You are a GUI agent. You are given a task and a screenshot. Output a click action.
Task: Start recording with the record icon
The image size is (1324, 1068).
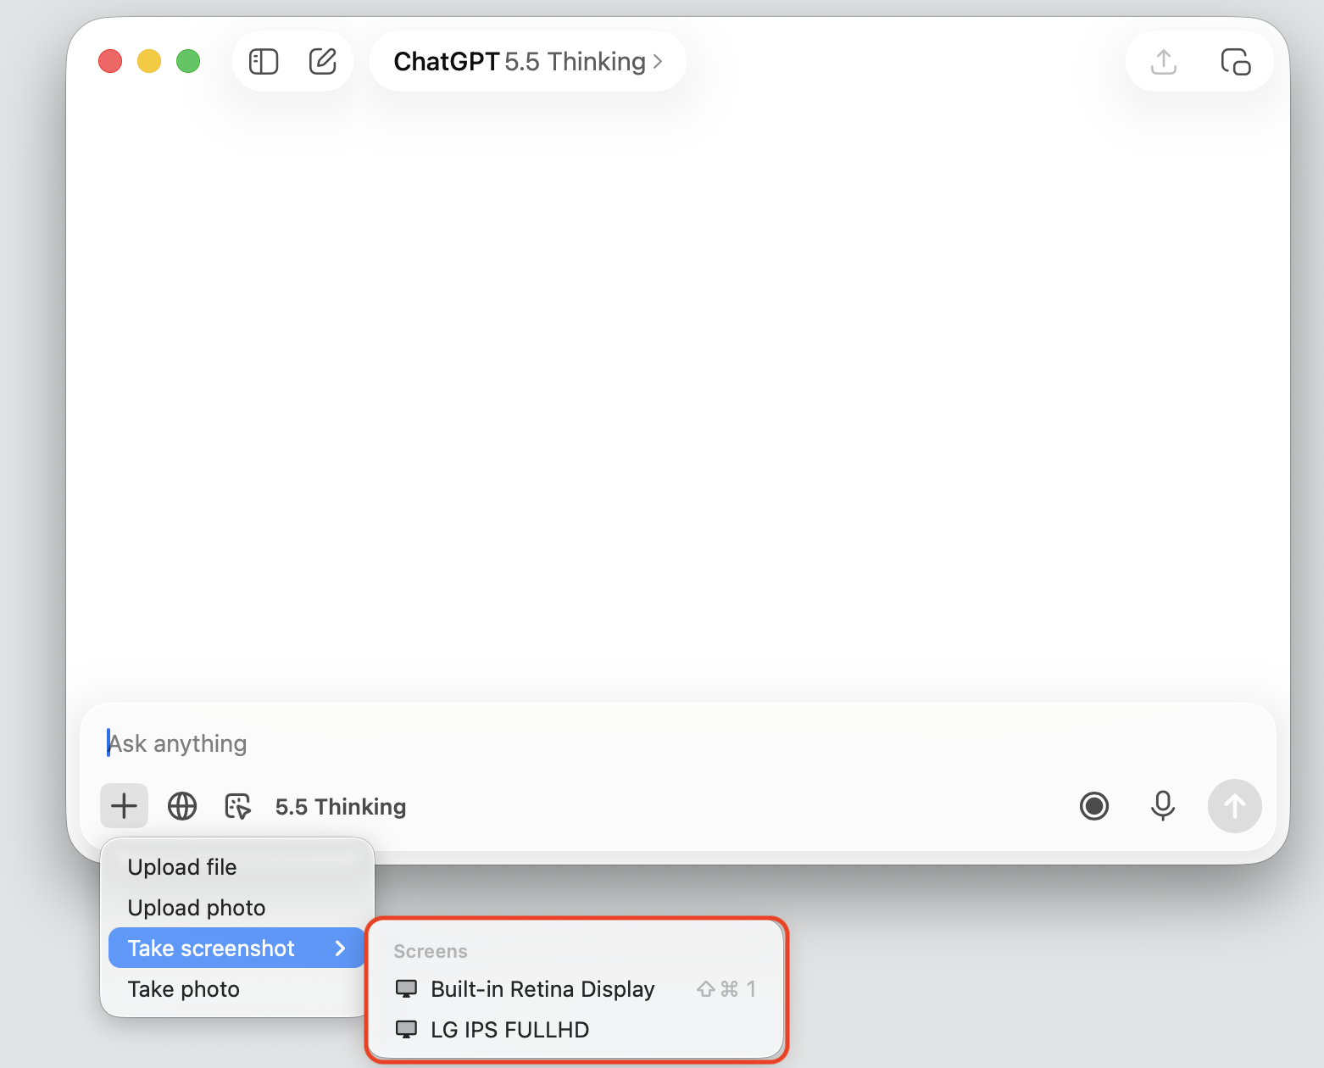[1094, 806]
